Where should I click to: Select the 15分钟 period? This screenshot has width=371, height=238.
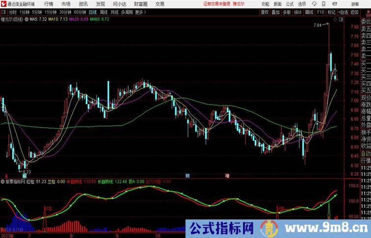[x=50, y=12]
